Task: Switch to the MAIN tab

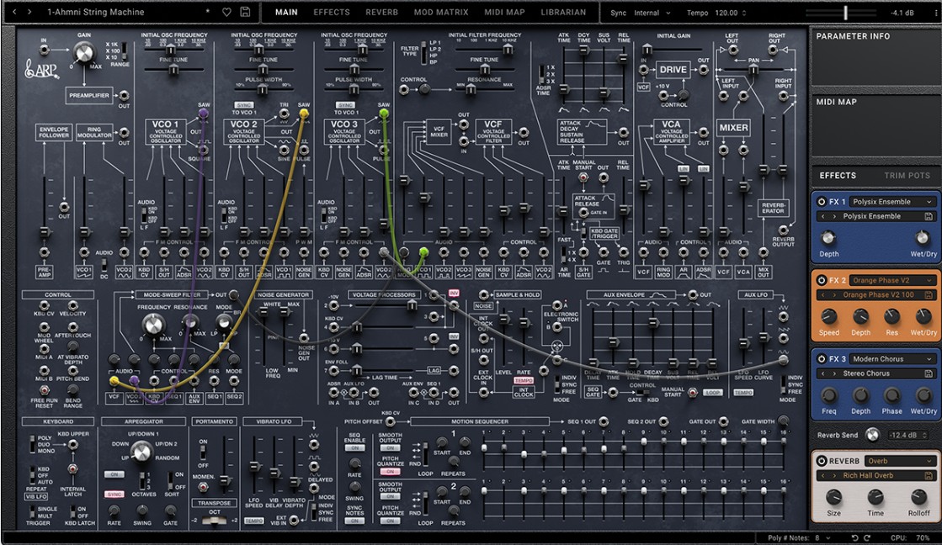Action: (286, 12)
